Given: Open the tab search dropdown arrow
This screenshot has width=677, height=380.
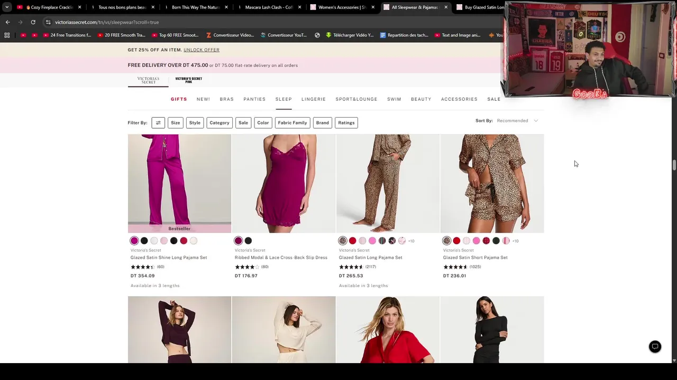Looking at the screenshot, I should pyautogui.click(x=6, y=7).
